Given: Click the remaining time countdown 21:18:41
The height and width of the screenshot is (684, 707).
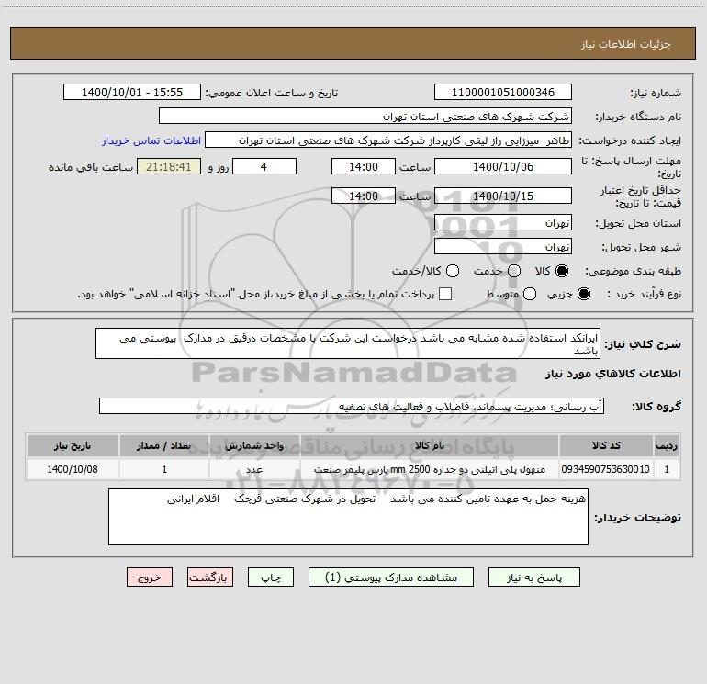Looking at the screenshot, I should [169, 166].
